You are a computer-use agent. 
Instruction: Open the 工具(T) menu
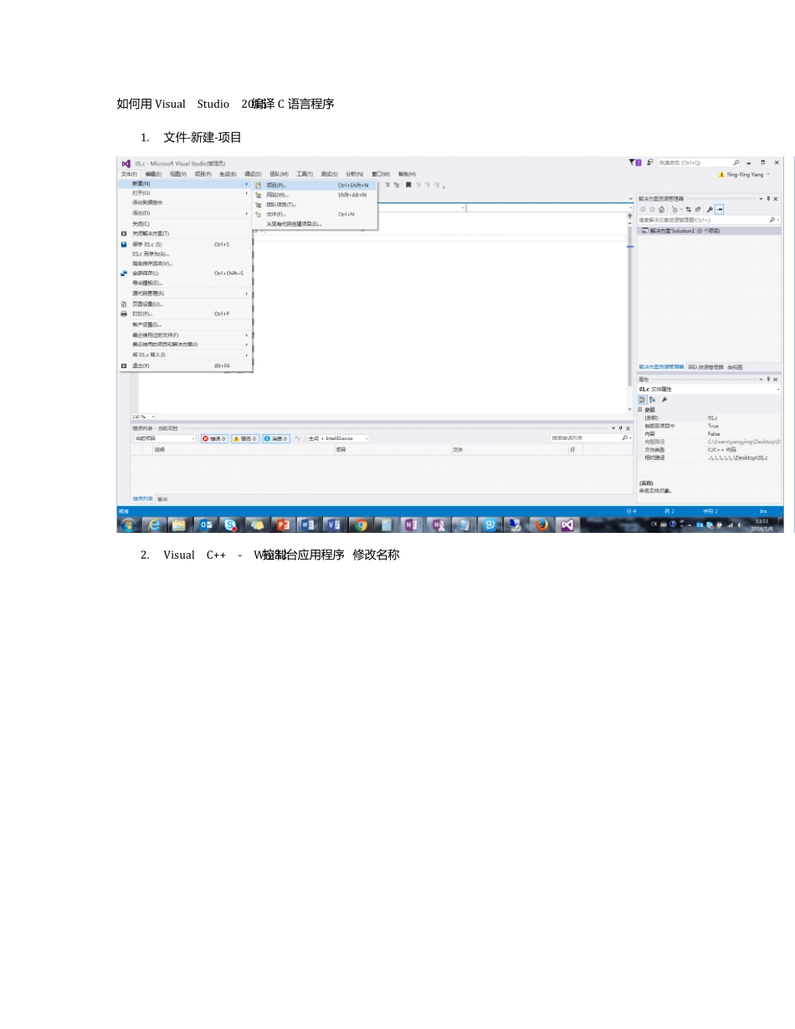305,174
